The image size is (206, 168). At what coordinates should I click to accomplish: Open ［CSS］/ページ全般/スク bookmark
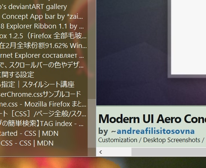pyautogui.click(x=43, y=114)
